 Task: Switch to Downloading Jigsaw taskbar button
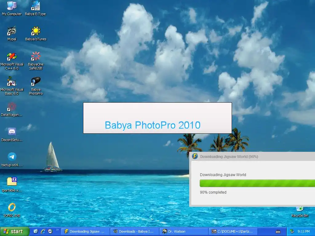85,231
